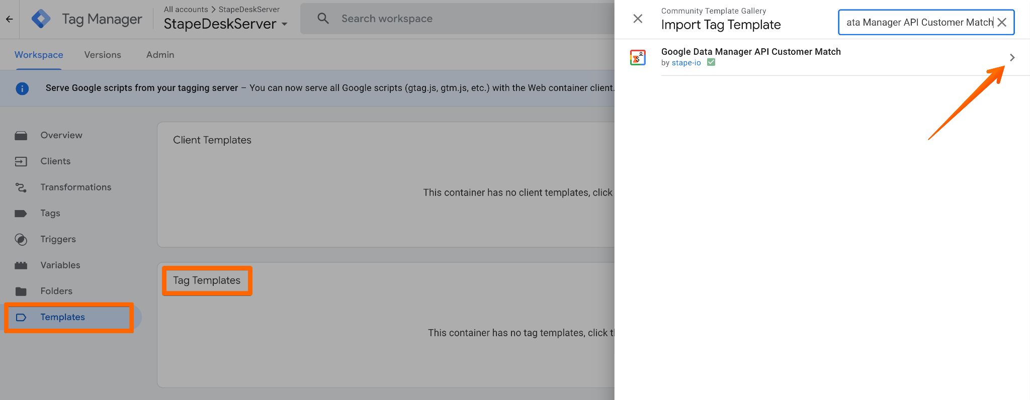Screen dimensions: 1030x400
Task: Click the Tag Manager logo icon
Action: (x=41, y=19)
